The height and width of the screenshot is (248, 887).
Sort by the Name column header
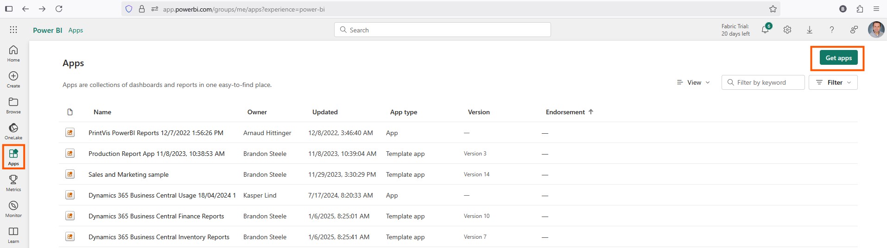pos(102,112)
